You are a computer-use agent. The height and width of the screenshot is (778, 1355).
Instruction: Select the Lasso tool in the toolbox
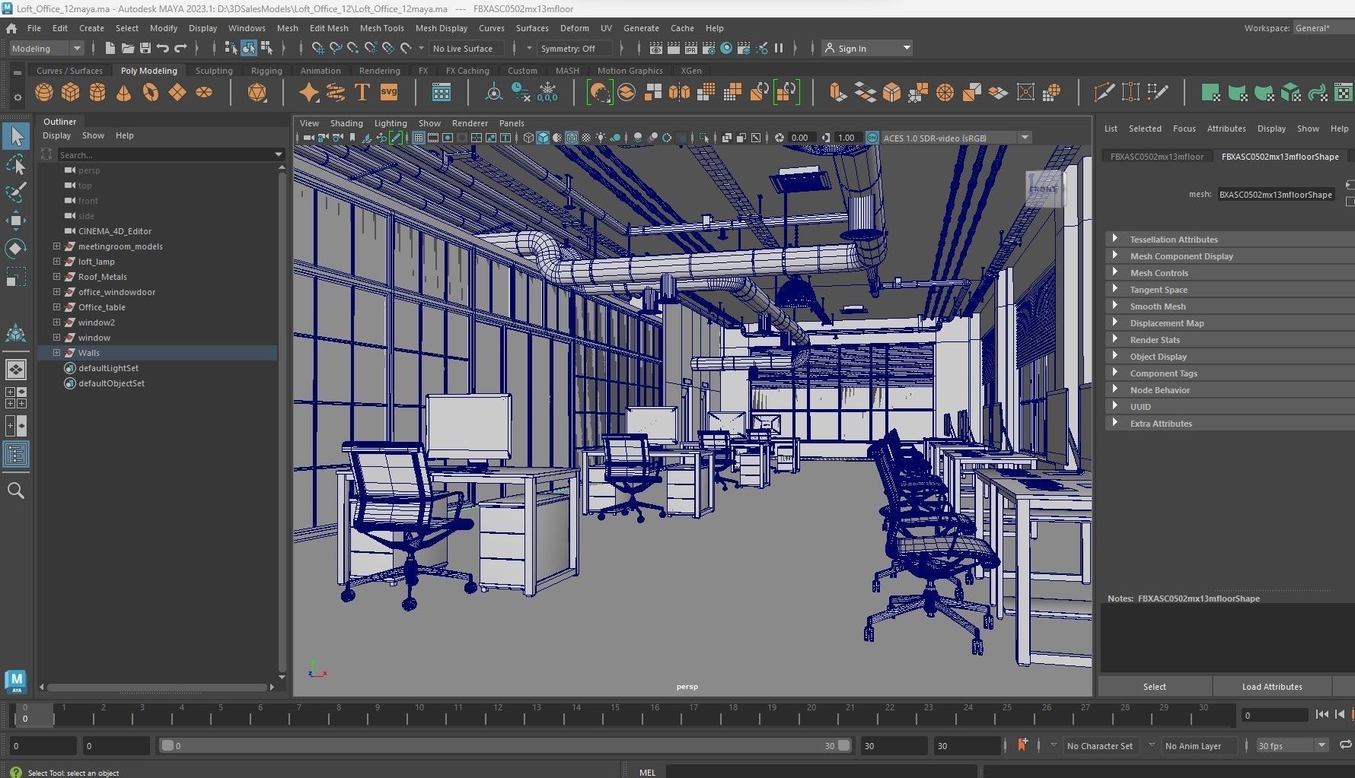click(x=16, y=164)
